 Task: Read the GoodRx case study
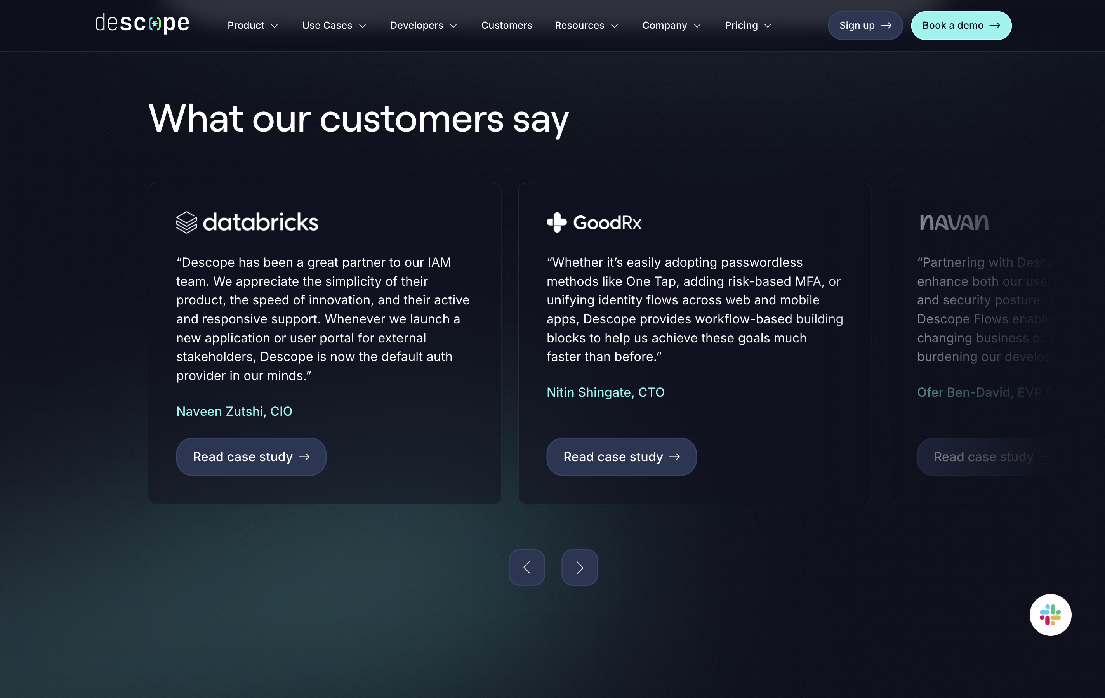621,457
